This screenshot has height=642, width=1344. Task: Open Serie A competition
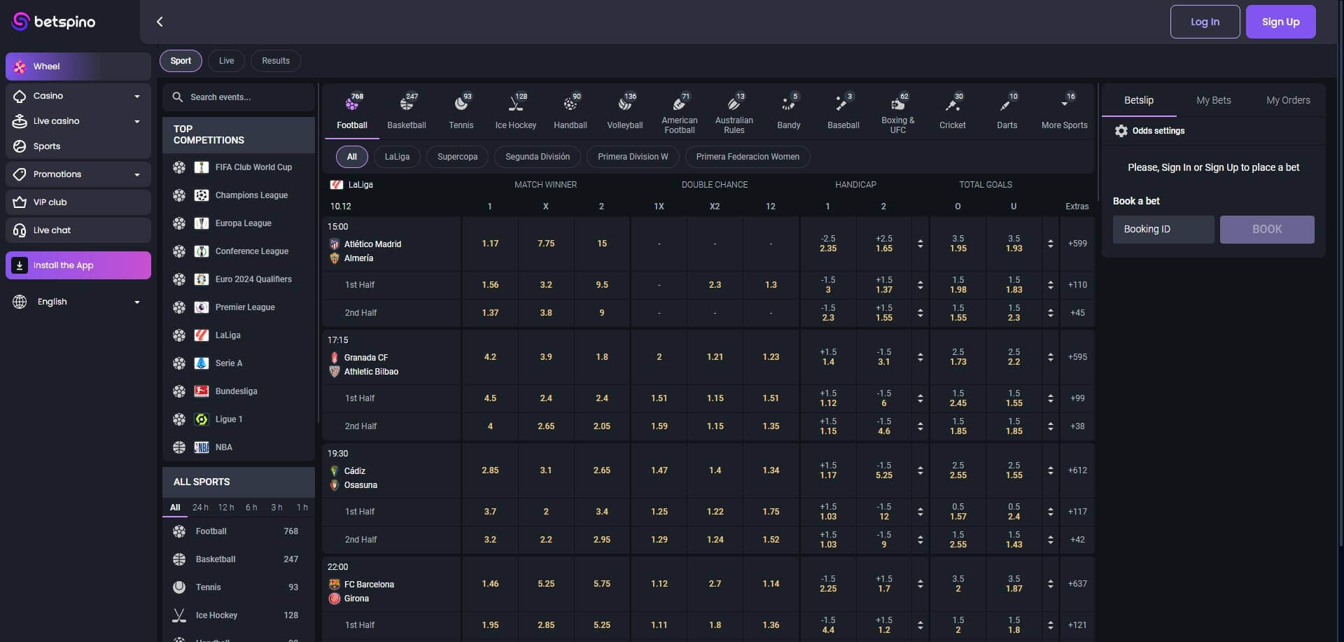(239, 363)
